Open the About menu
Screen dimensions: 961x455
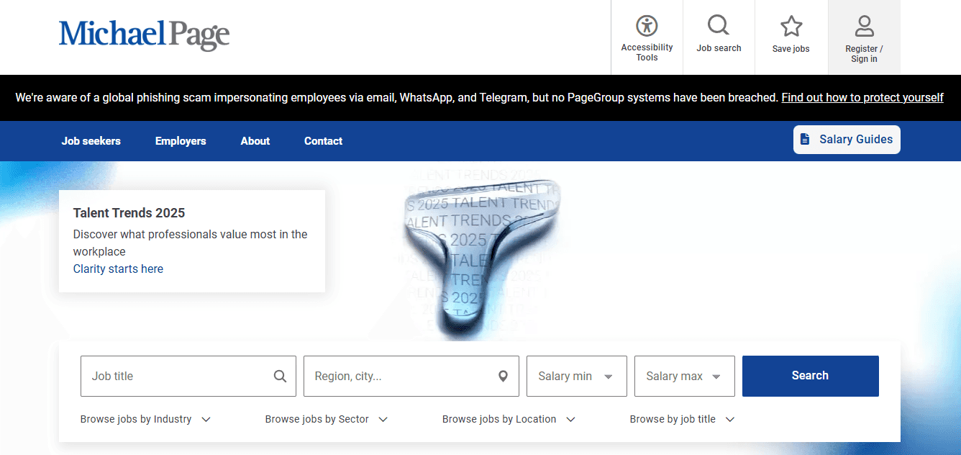(255, 141)
